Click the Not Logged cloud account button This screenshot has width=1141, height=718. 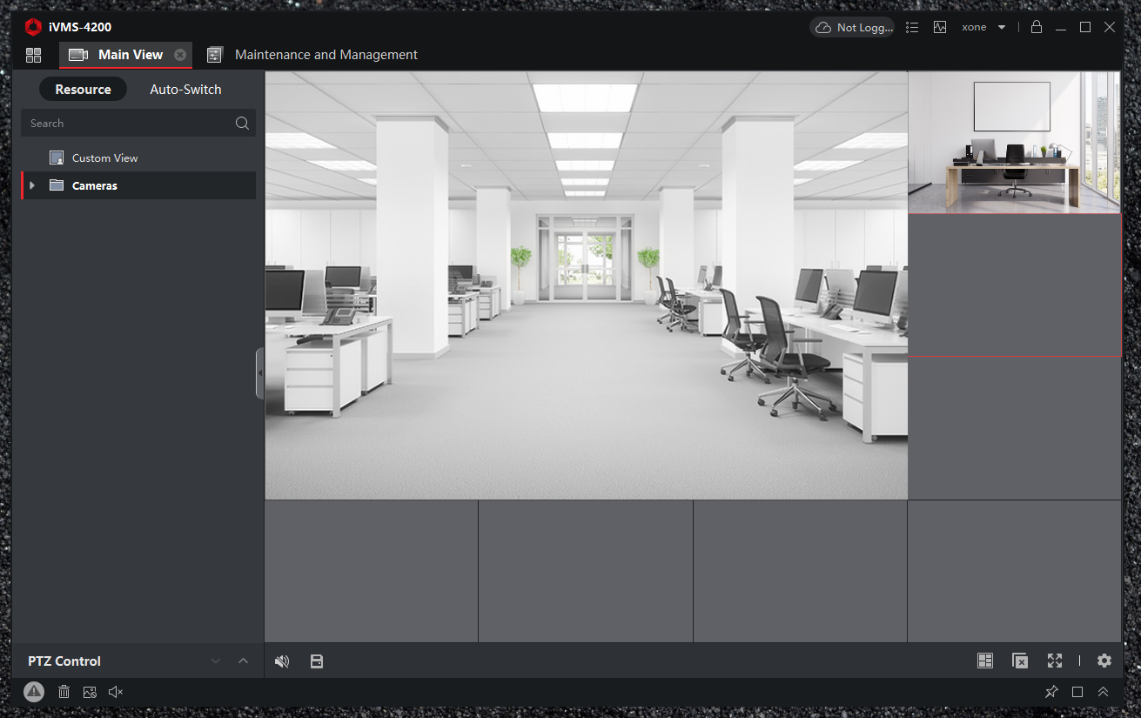pos(852,28)
